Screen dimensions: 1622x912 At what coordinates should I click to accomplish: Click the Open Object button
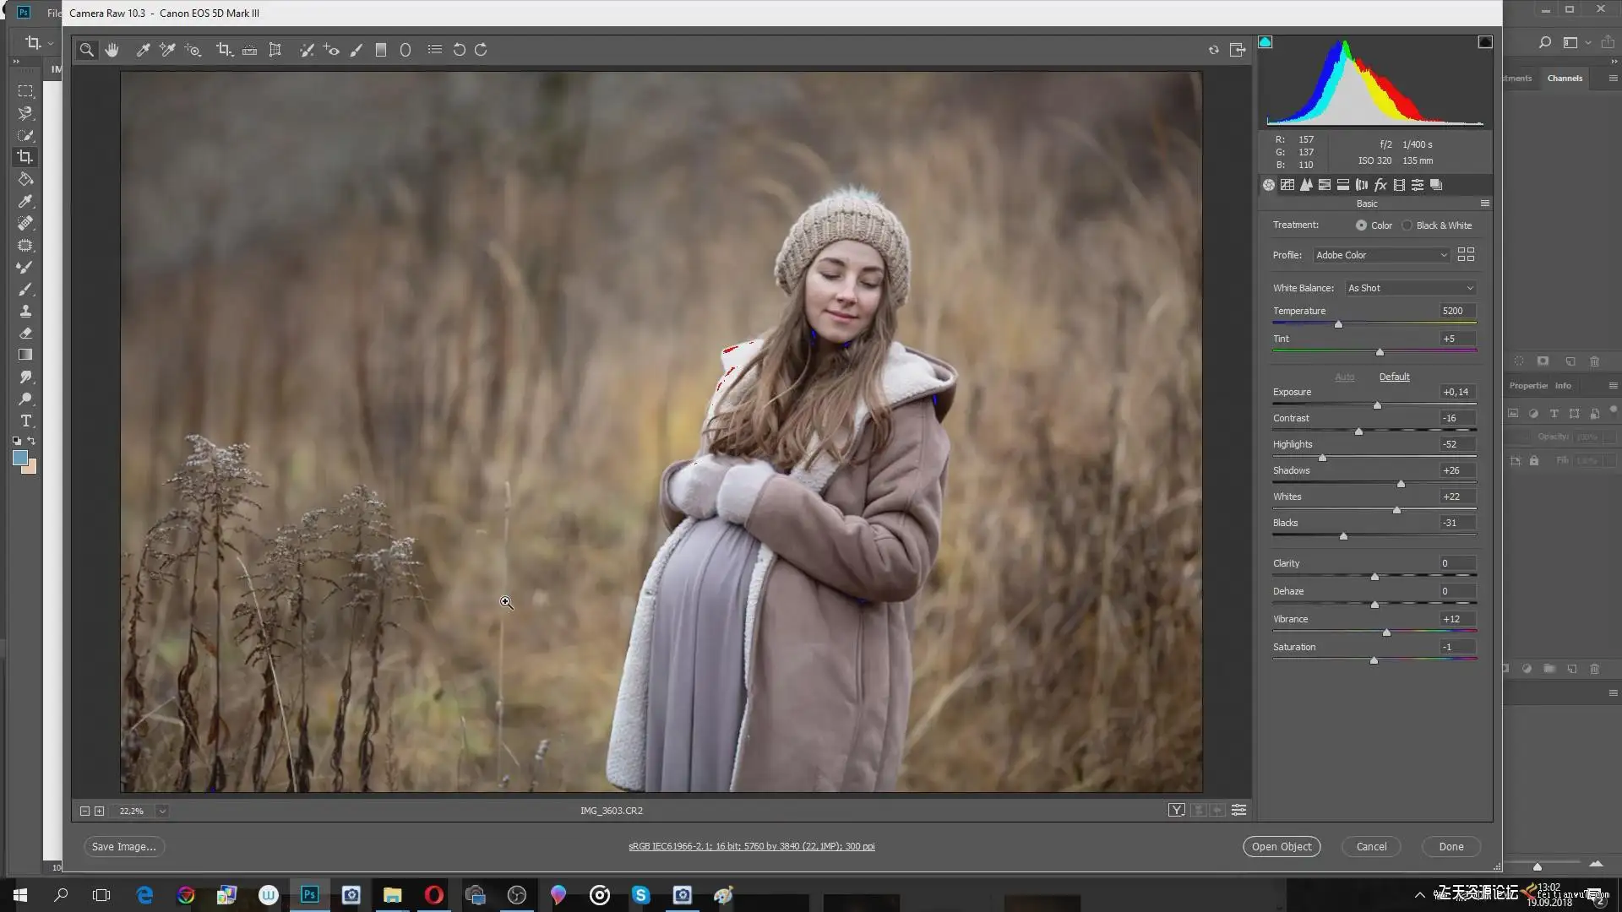[1282, 846]
